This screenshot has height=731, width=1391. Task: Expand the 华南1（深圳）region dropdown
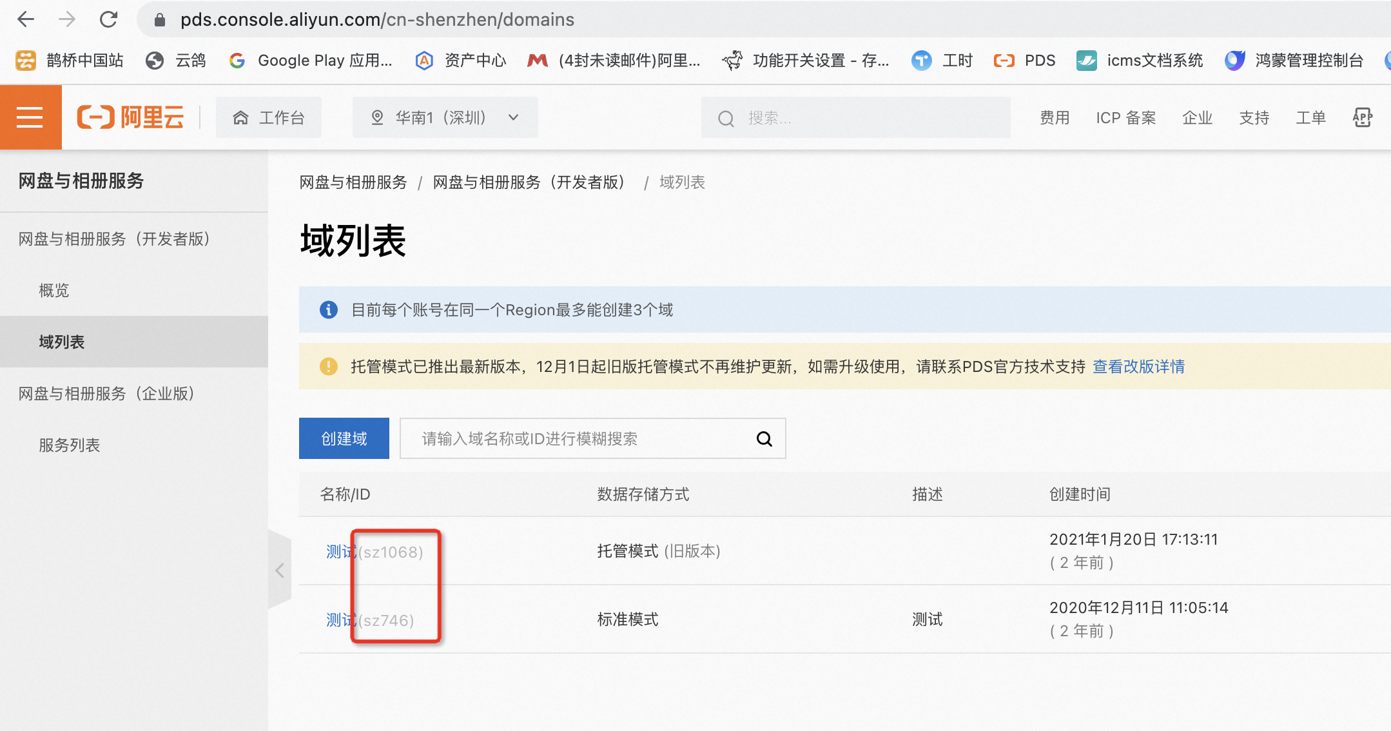tap(445, 117)
